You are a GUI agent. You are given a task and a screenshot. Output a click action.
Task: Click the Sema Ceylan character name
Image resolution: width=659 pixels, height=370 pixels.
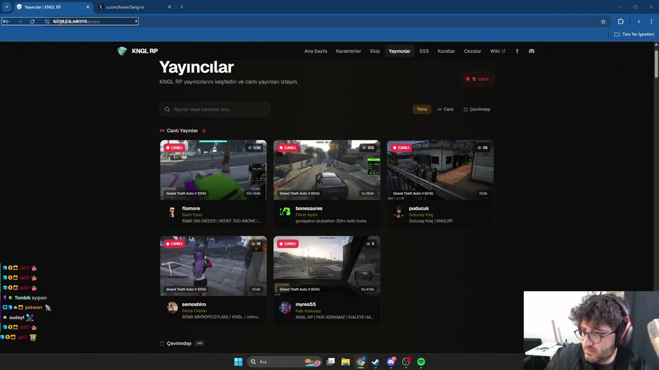click(194, 311)
